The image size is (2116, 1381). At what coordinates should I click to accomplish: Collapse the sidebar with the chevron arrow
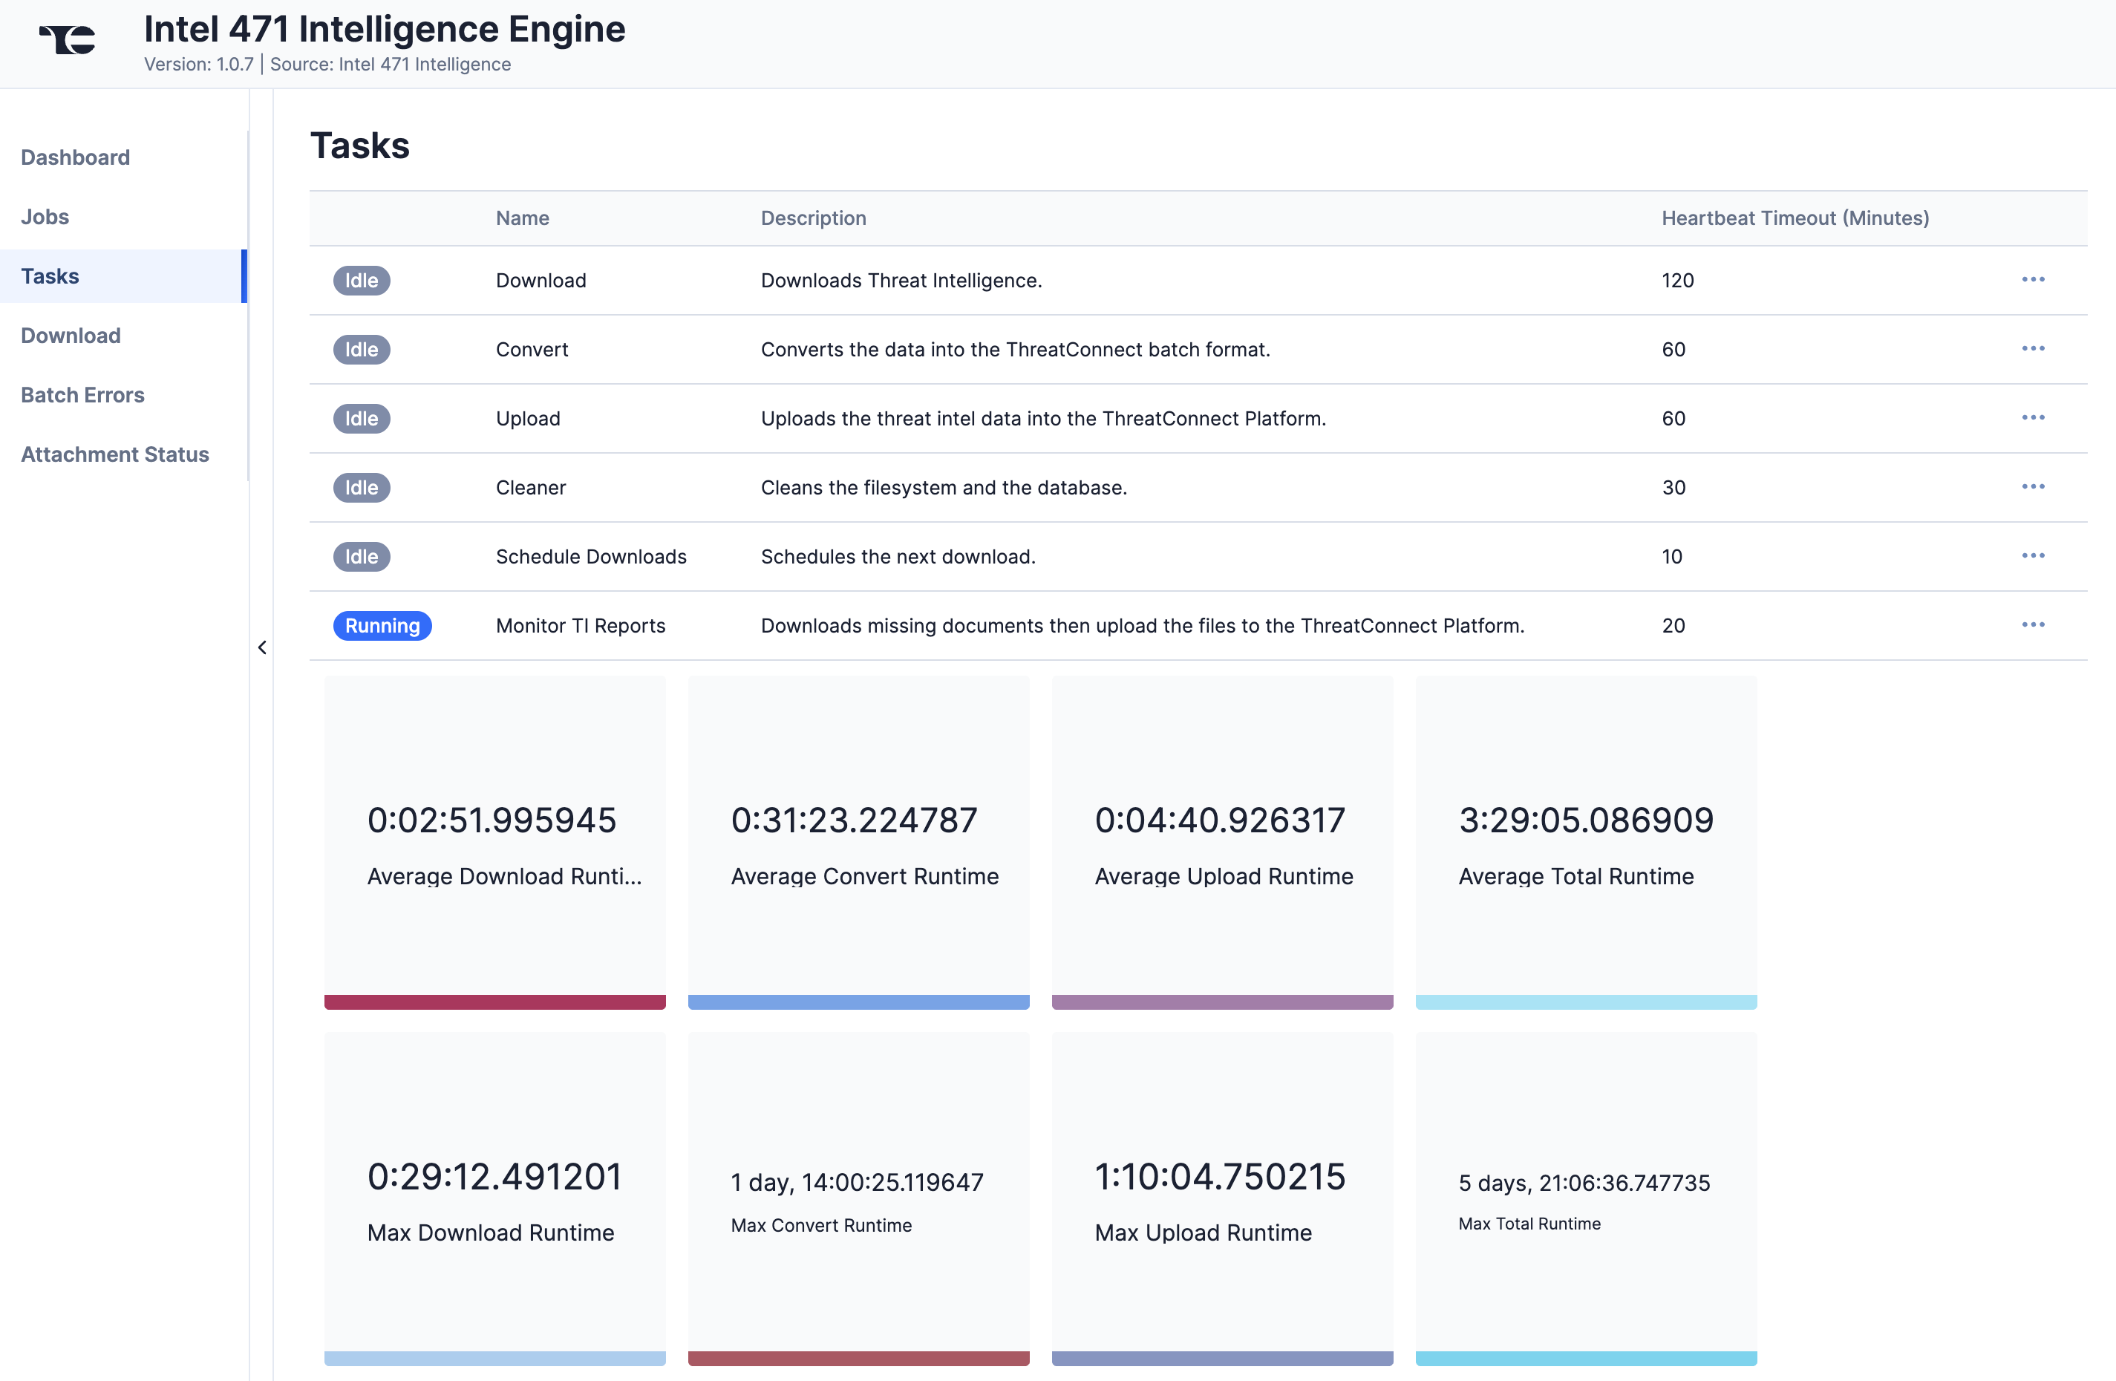click(262, 647)
